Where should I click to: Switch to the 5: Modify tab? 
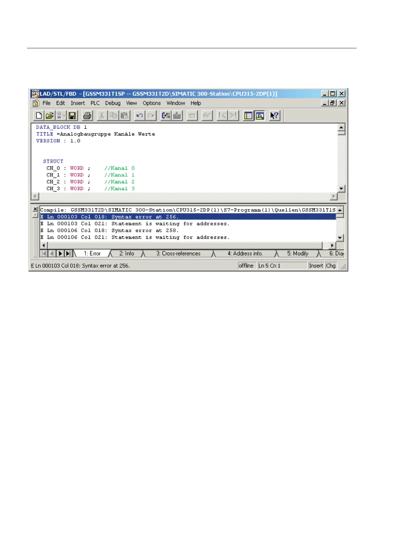pyautogui.click(x=298, y=254)
